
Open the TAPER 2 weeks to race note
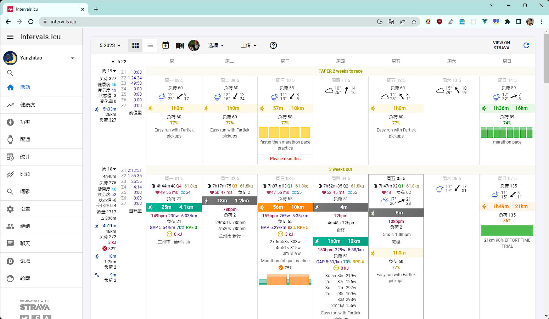click(340, 71)
